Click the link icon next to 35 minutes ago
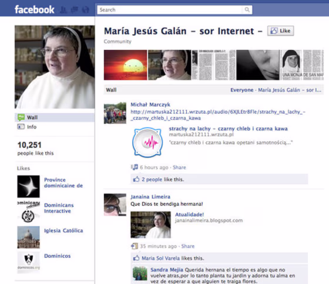329x284 pixels. tap(135, 246)
